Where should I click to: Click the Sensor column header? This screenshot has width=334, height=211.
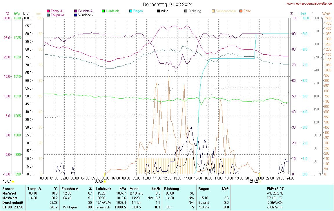[x=8, y=188]
